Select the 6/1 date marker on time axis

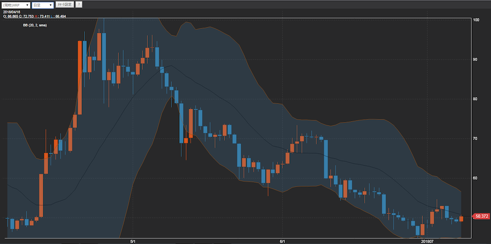282,241
